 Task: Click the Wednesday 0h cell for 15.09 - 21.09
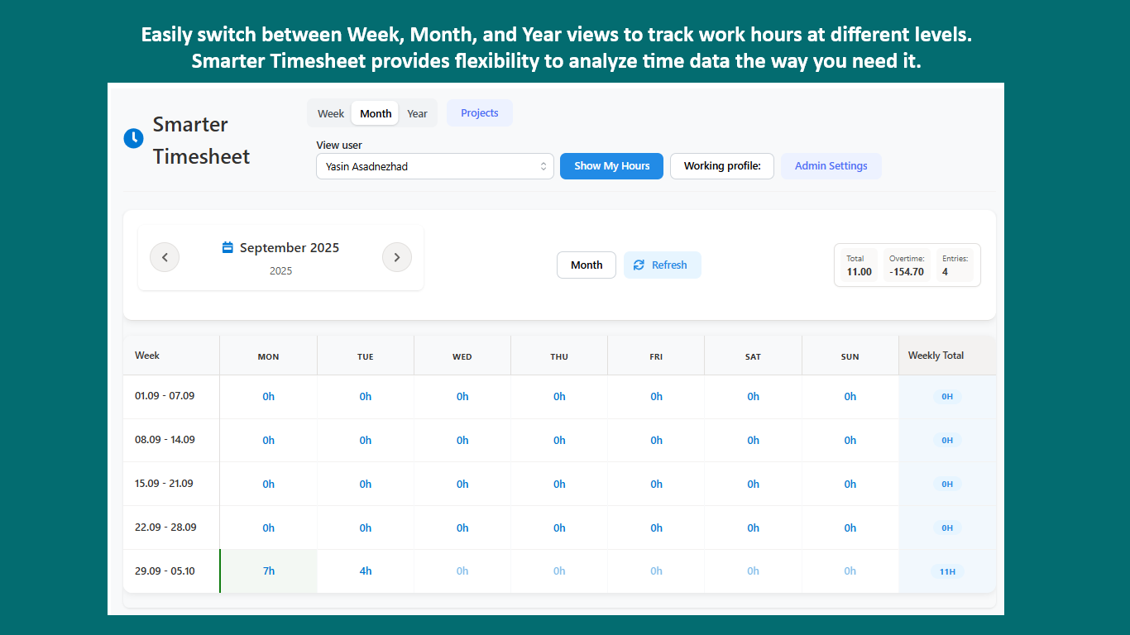click(x=462, y=484)
